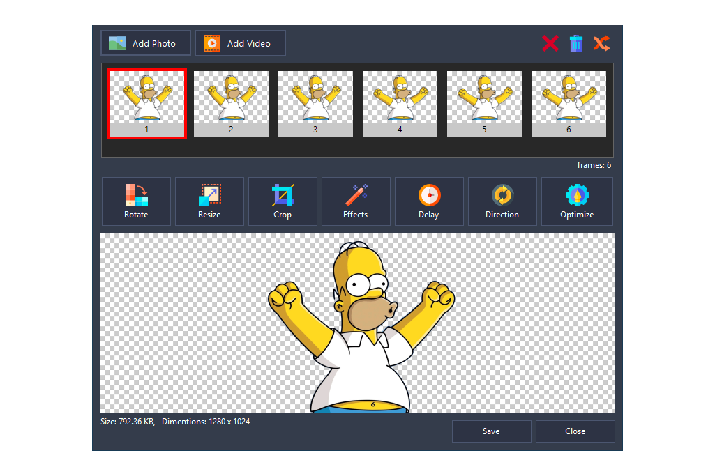Select frame 3 thumbnail
The width and height of the screenshot is (715, 476).
[315, 103]
